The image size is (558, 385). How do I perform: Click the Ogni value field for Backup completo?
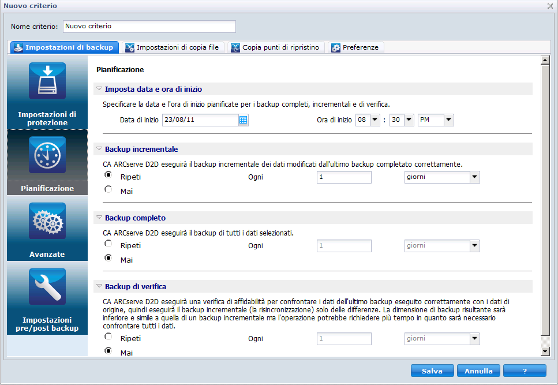[344, 246]
